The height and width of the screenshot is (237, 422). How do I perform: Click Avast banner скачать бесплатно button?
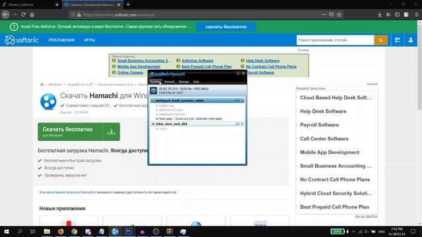point(226,27)
